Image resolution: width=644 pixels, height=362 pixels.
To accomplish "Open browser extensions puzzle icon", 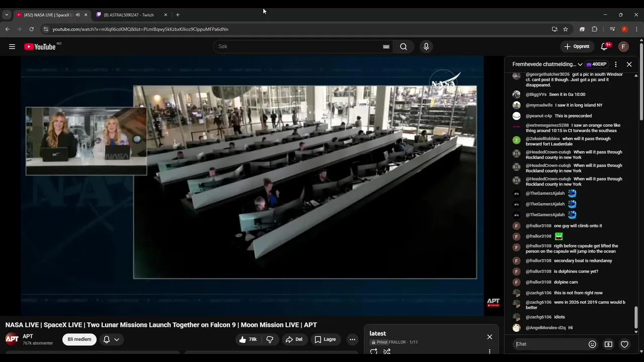I will 594,29.
